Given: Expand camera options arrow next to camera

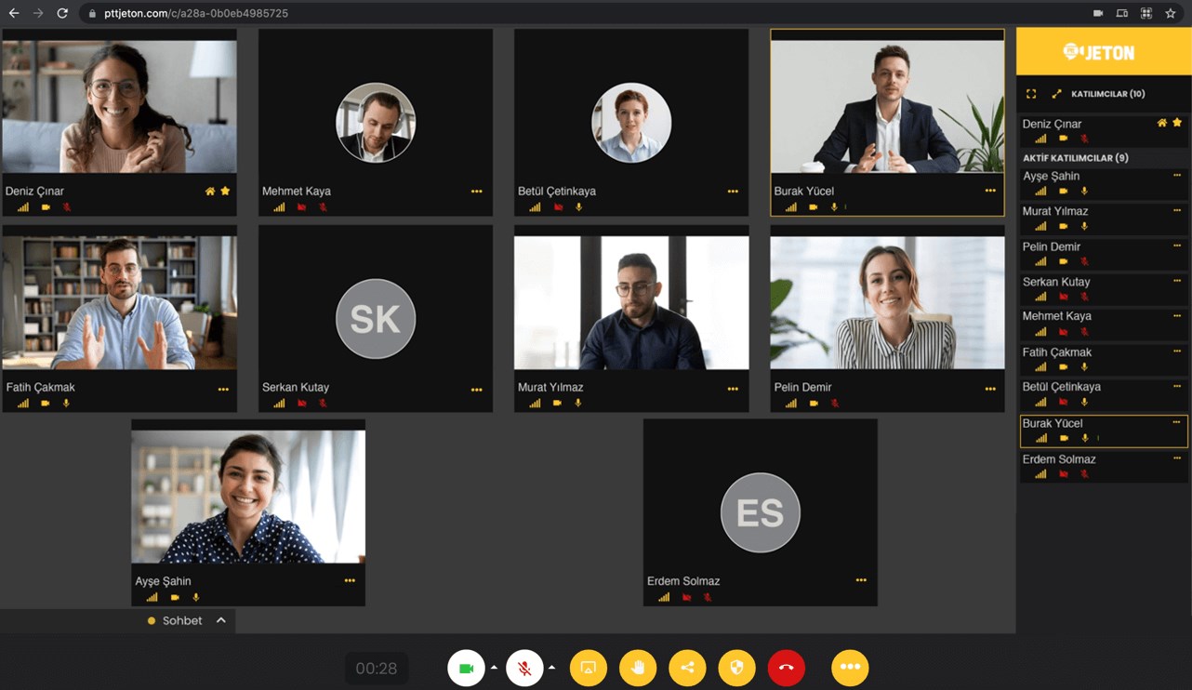Looking at the screenshot, I should (x=494, y=668).
